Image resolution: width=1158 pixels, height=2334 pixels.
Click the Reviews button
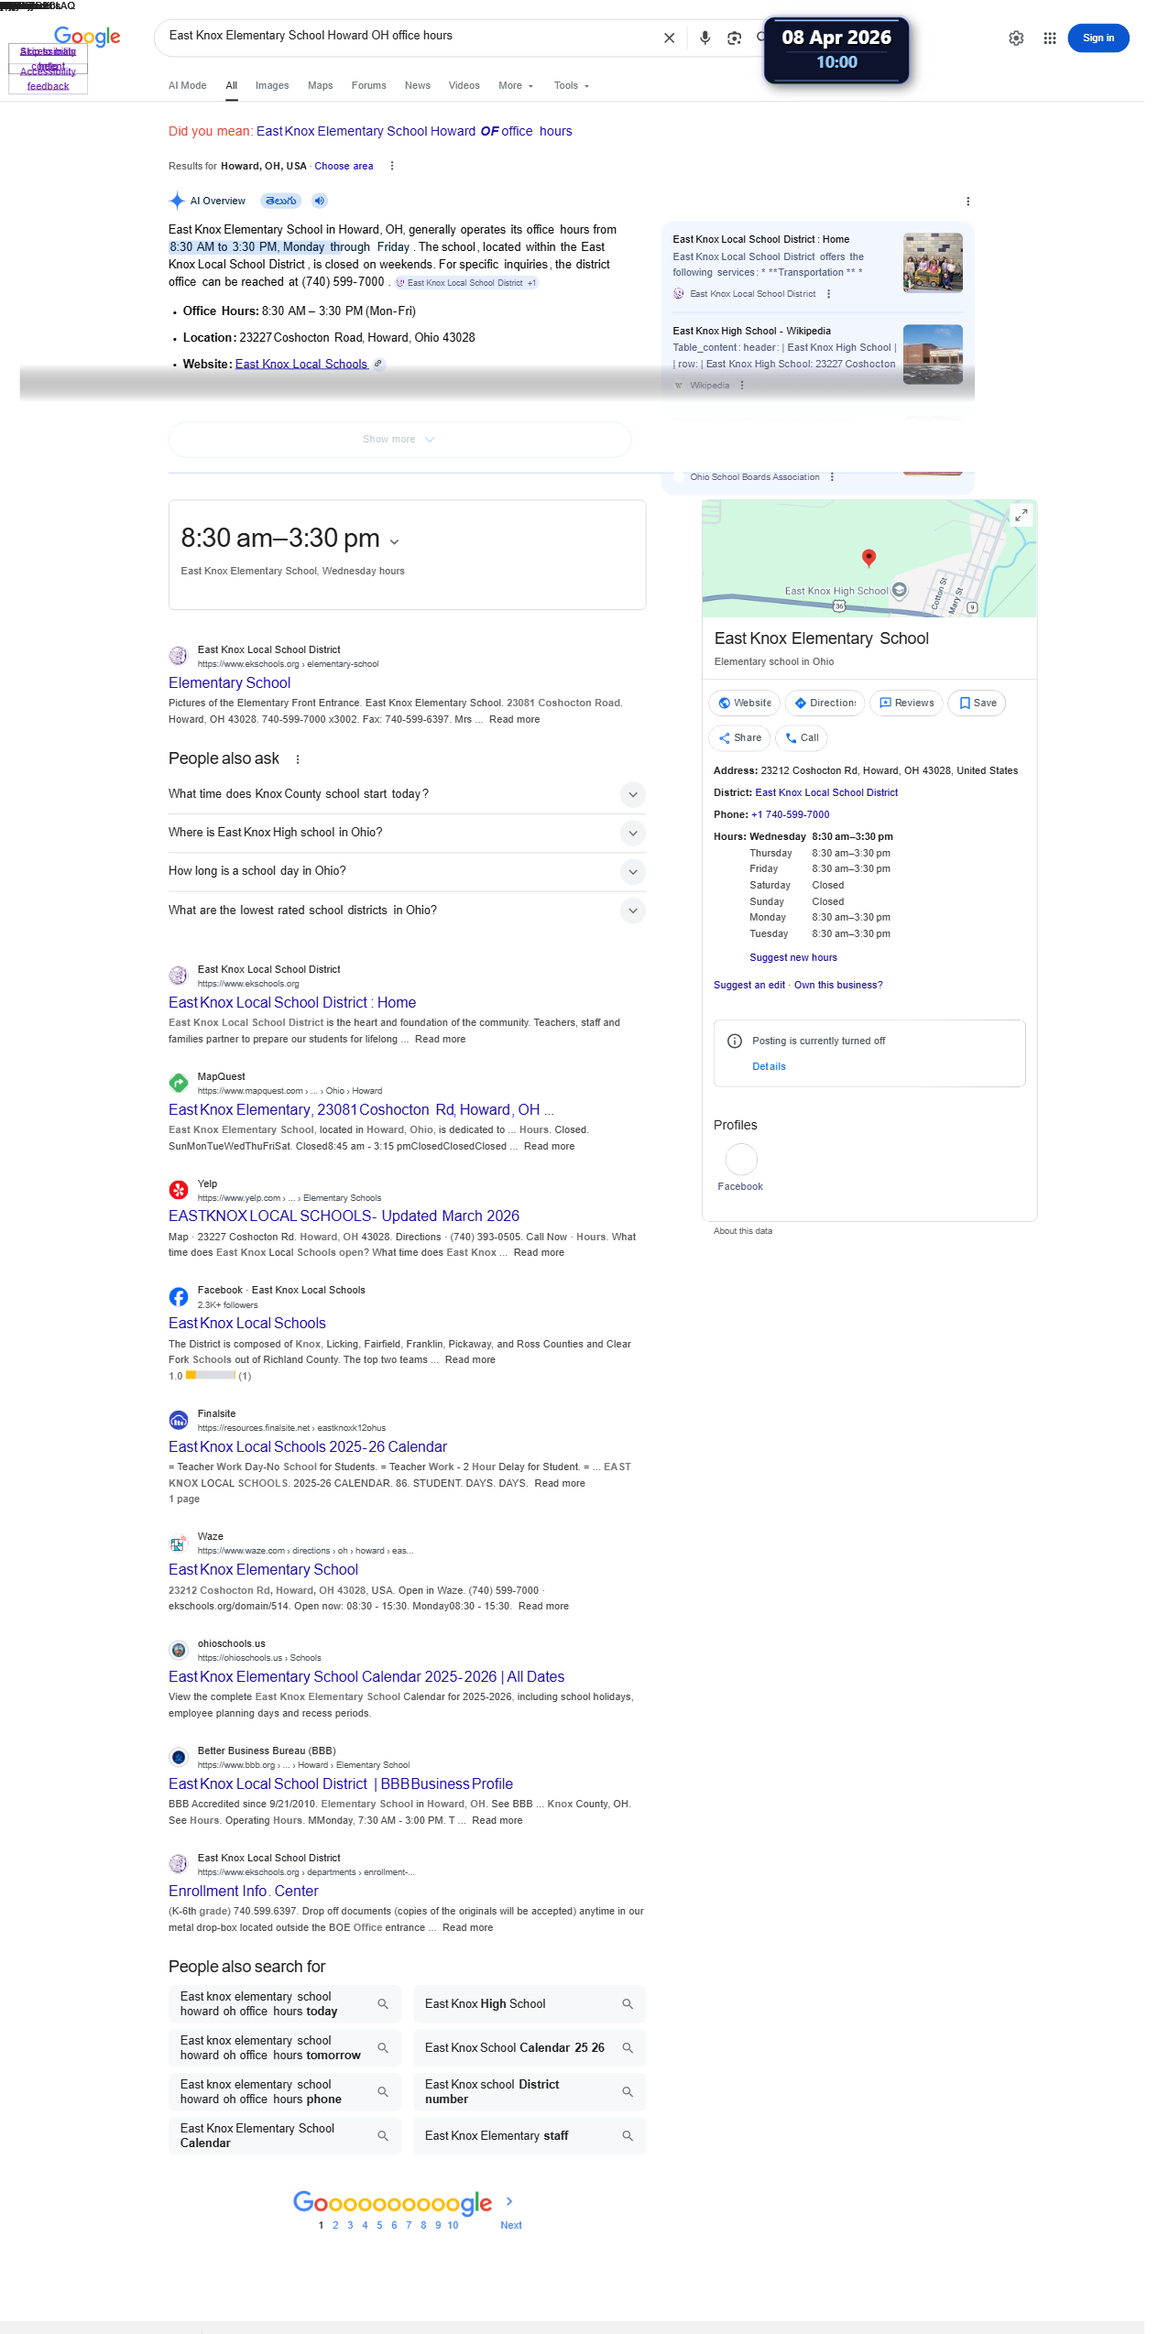tap(906, 703)
